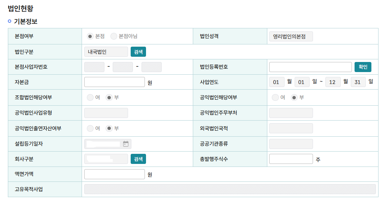
Task: Select 본점 radio button
Action: click(x=90, y=36)
